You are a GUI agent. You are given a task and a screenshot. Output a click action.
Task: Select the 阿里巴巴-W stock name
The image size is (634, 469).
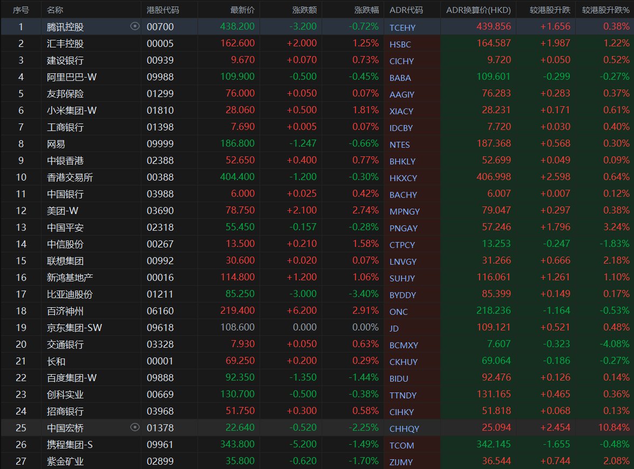coord(72,77)
